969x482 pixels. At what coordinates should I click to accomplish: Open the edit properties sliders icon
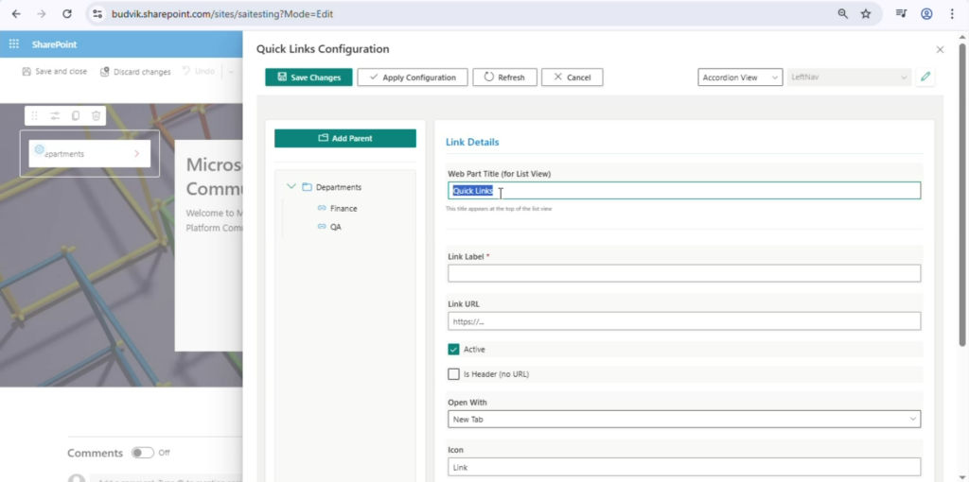point(55,115)
